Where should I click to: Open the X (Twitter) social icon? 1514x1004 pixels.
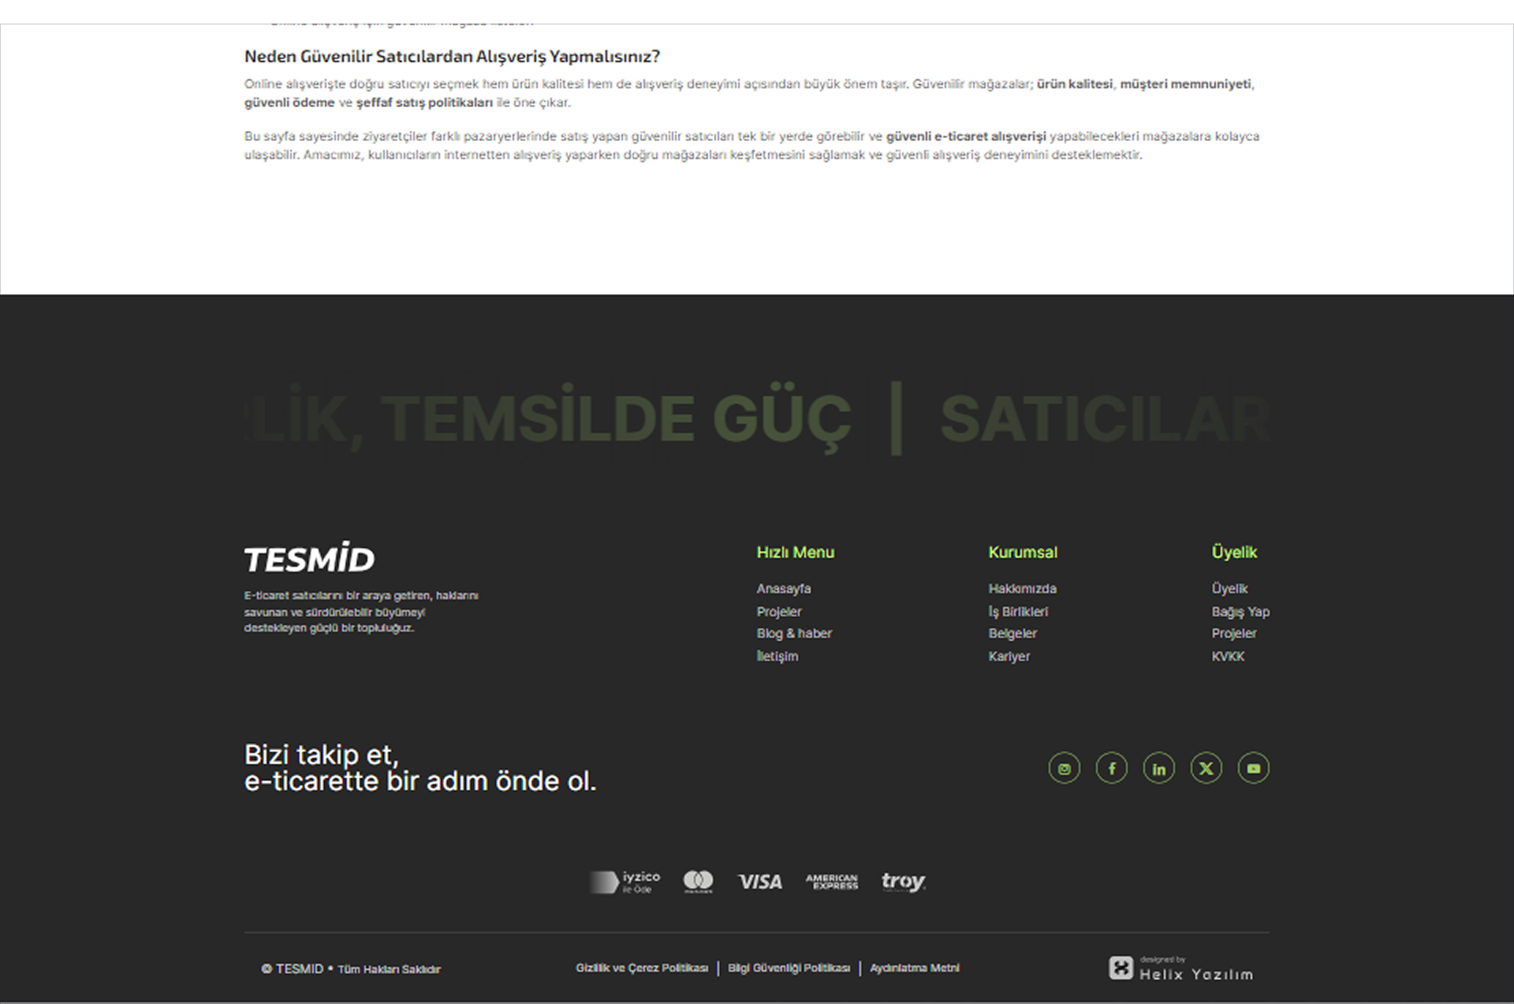pyautogui.click(x=1206, y=768)
